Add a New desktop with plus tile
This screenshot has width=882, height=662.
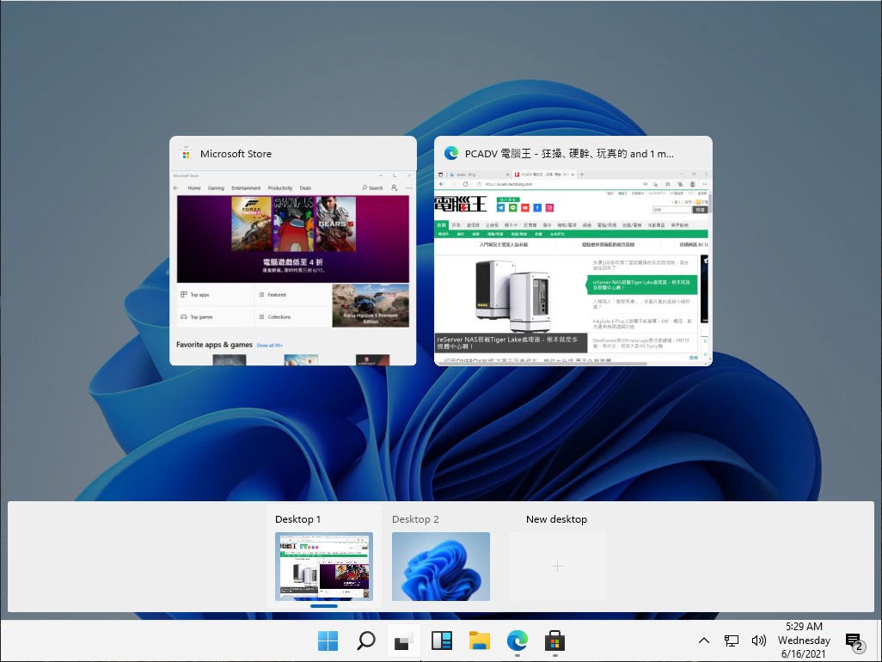(x=558, y=566)
